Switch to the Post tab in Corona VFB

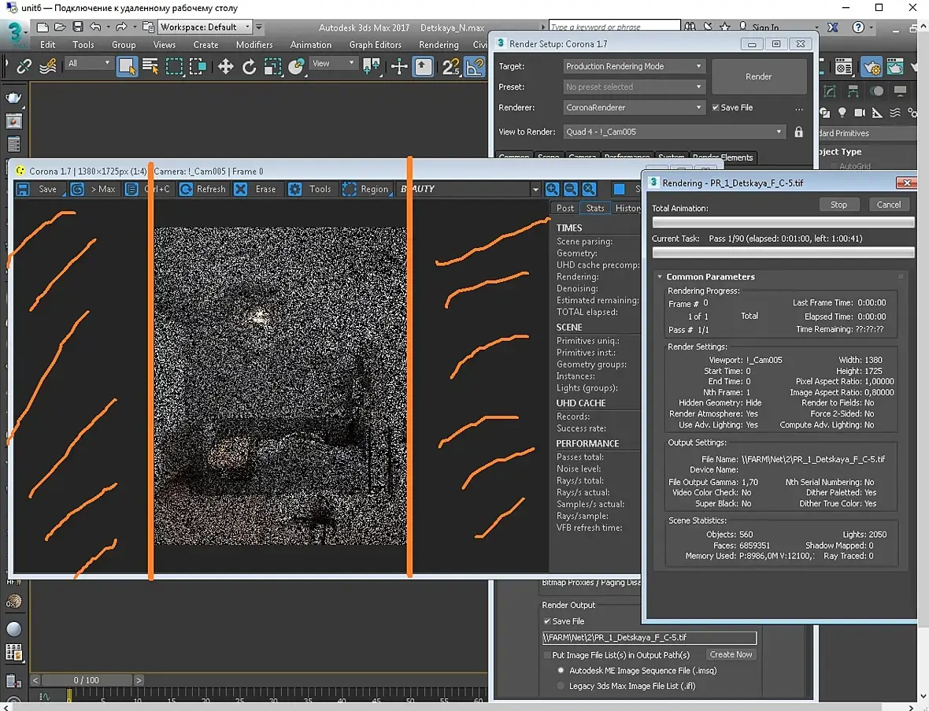565,208
